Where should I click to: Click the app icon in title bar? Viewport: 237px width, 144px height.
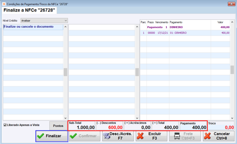tap(4, 4)
